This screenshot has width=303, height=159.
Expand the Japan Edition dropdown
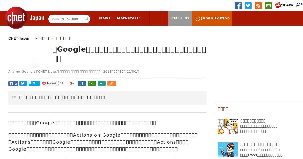click(212, 18)
